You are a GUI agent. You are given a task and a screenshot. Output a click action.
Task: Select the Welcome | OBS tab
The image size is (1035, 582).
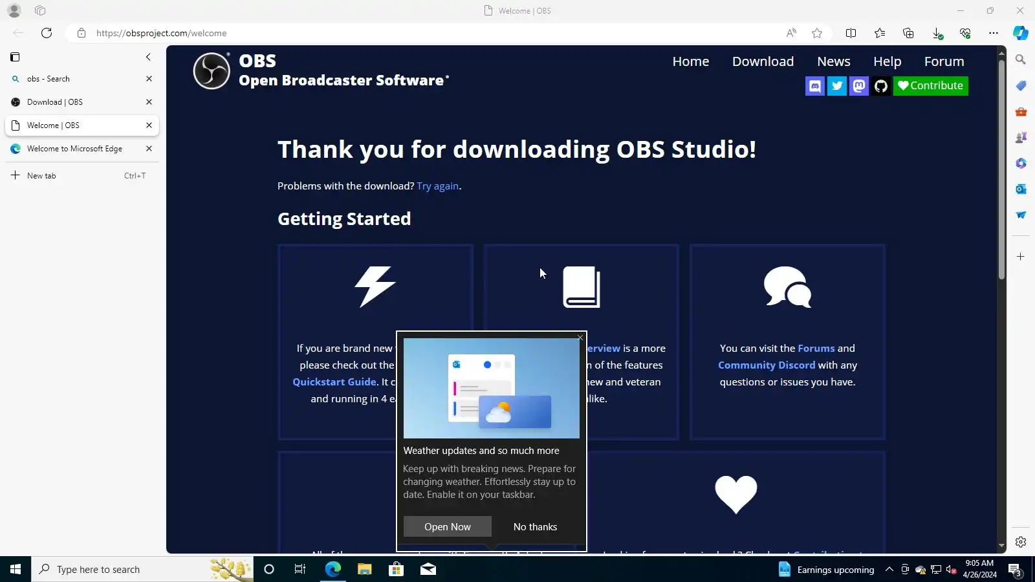tap(82, 125)
